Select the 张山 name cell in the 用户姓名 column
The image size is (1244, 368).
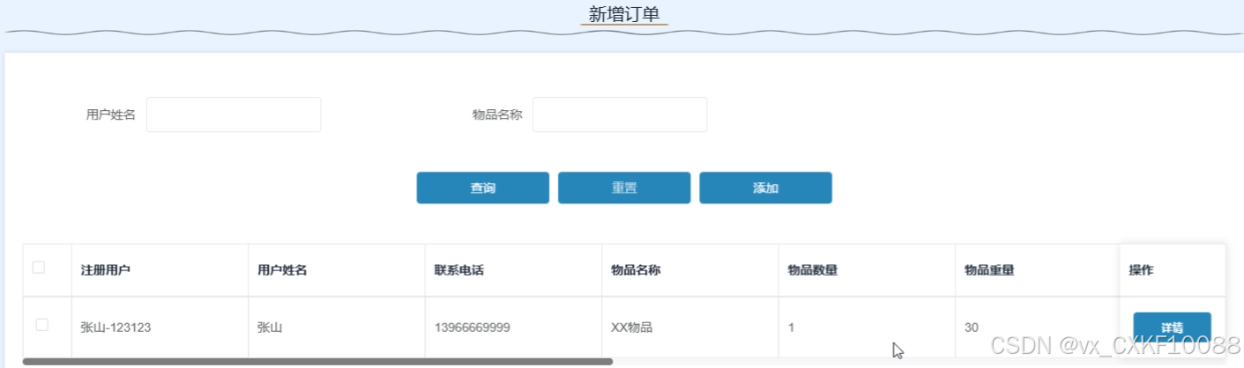coord(336,328)
